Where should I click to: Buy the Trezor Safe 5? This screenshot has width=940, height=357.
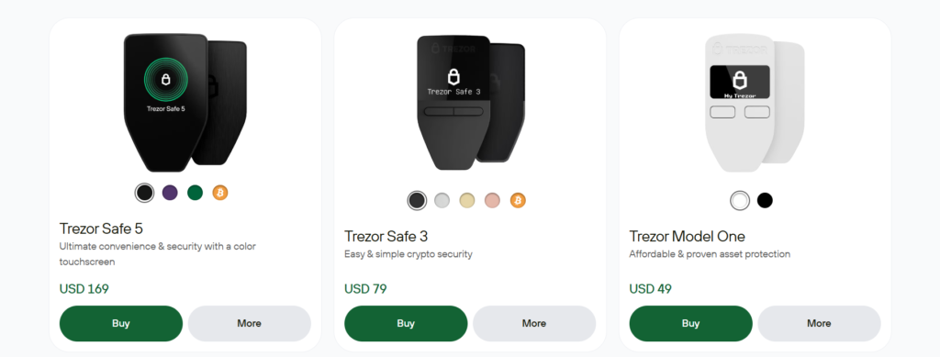pos(120,323)
